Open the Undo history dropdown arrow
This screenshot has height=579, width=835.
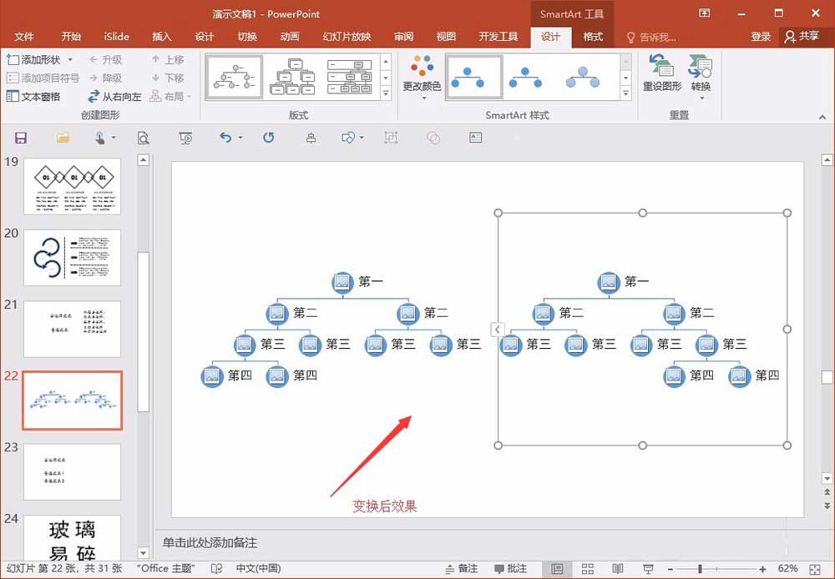240,138
